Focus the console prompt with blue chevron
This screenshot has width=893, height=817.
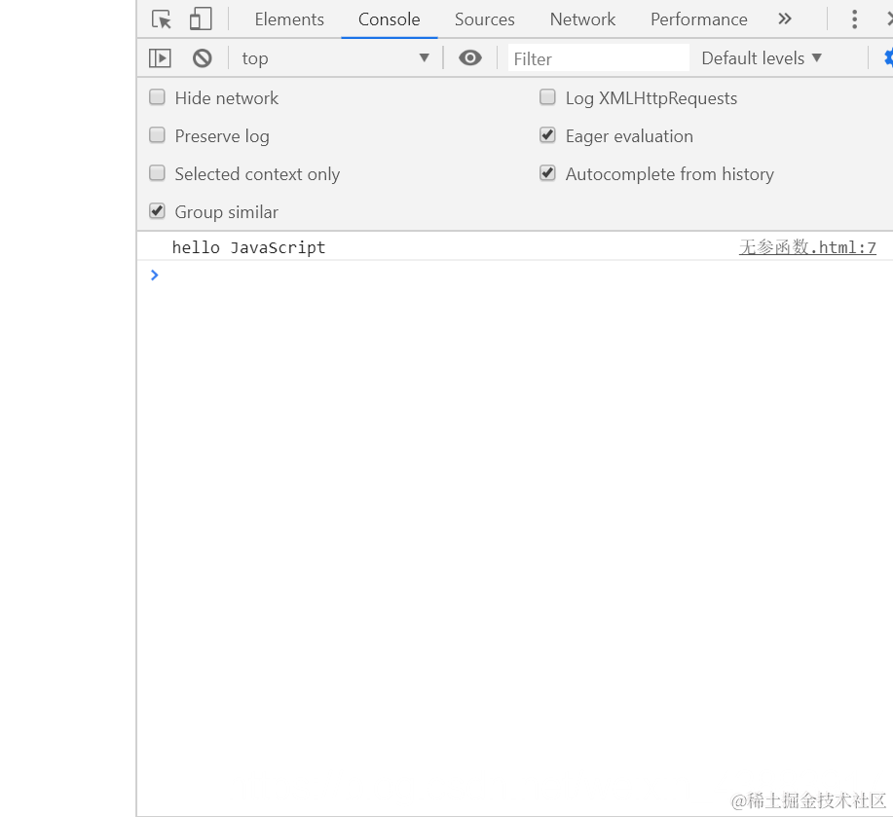tap(154, 276)
